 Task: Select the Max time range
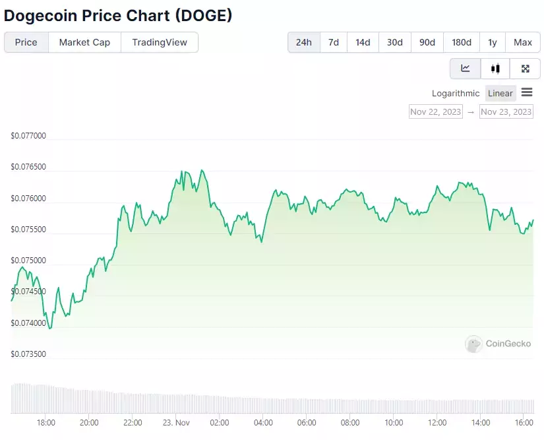523,42
